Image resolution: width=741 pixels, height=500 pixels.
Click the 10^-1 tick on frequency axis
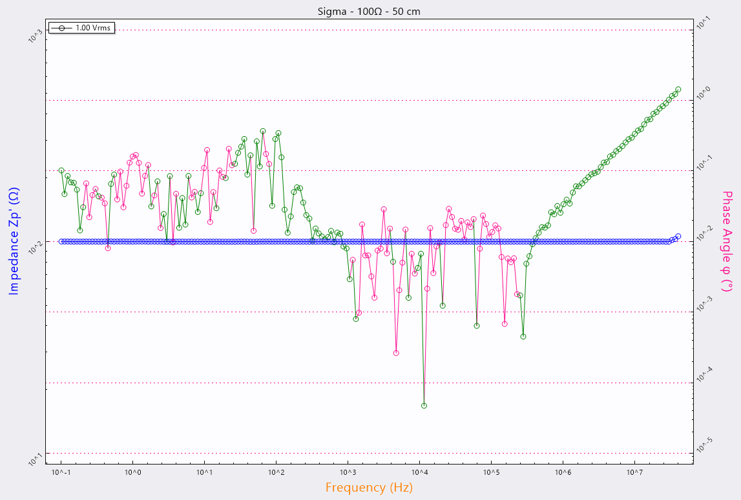(61, 473)
